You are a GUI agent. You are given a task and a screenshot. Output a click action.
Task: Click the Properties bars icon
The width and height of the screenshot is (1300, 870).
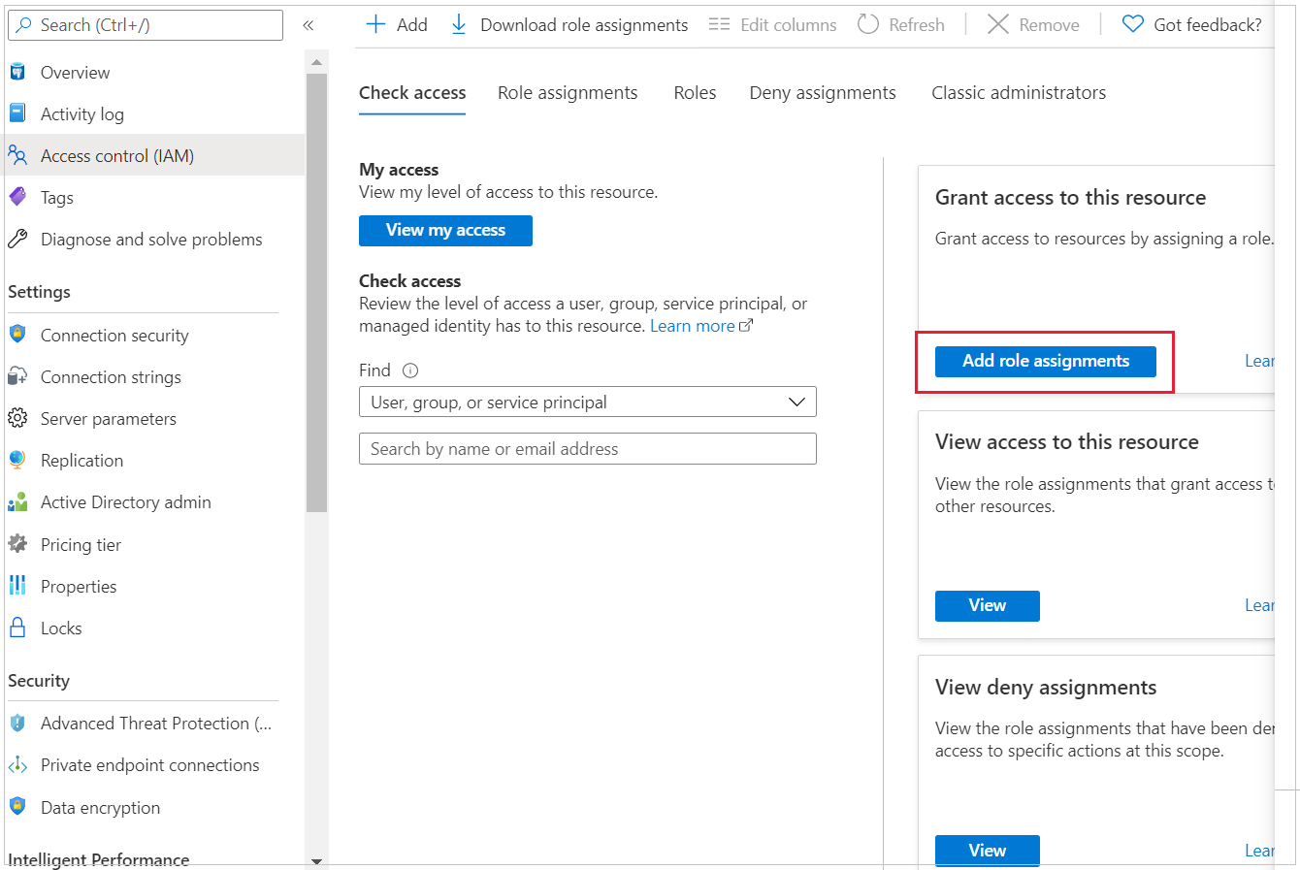click(x=17, y=586)
